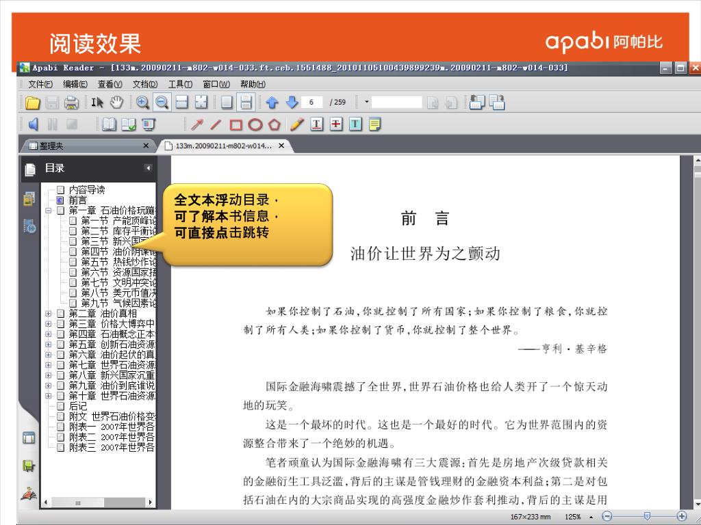This screenshot has height=525, width=701.
Task: Fit page to width
Action: click(181, 103)
